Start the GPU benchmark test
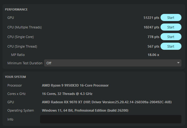This screenshot has height=128, width=187. (171, 18)
